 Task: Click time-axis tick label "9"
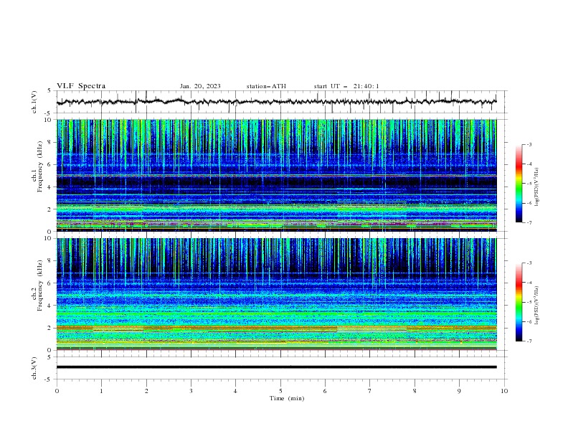coord(459,391)
